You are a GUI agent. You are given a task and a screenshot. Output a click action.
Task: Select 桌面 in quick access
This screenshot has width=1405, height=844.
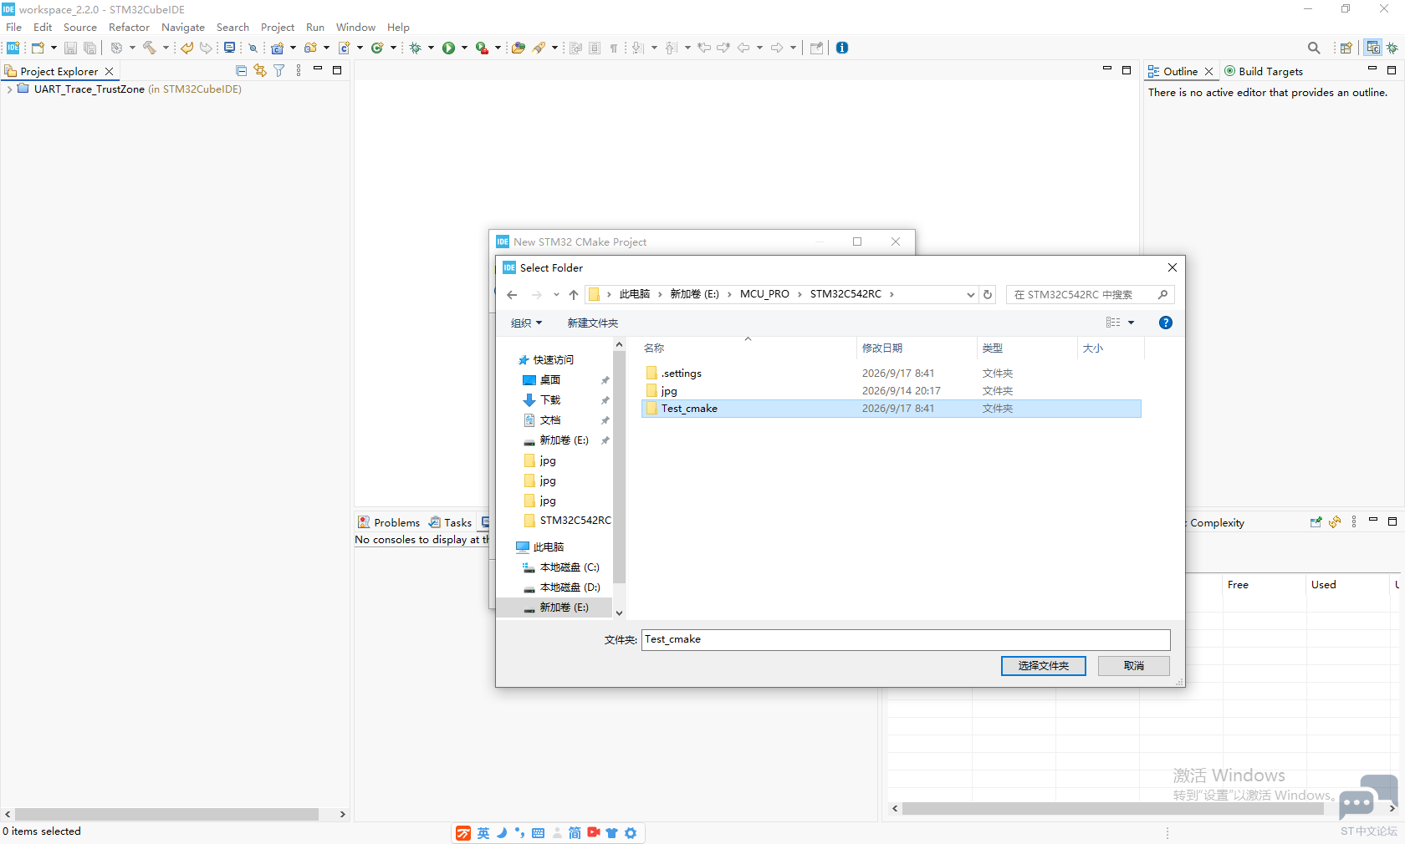pos(542,380)
